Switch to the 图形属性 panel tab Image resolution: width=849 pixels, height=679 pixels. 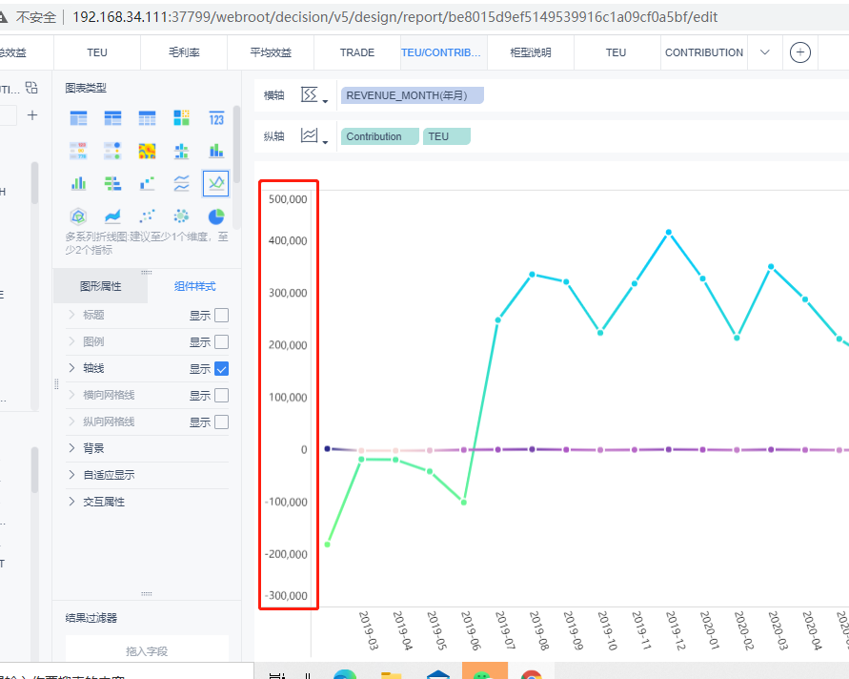[100, 286]
